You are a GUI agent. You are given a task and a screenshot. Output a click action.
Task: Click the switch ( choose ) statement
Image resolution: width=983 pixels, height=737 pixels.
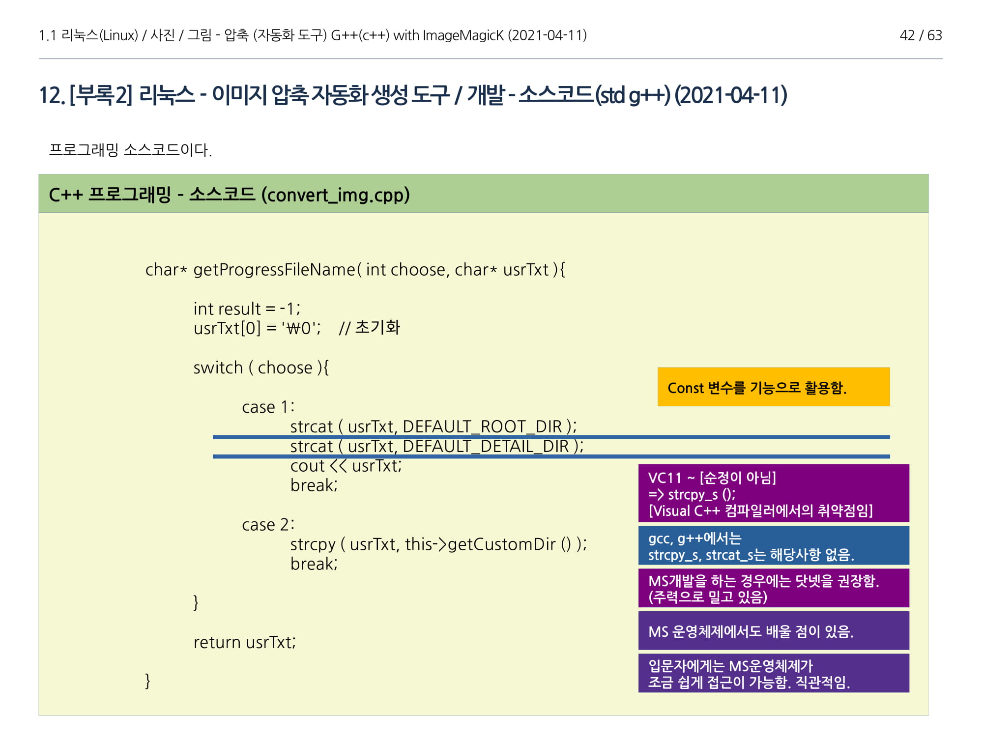[x=260, y=368]
